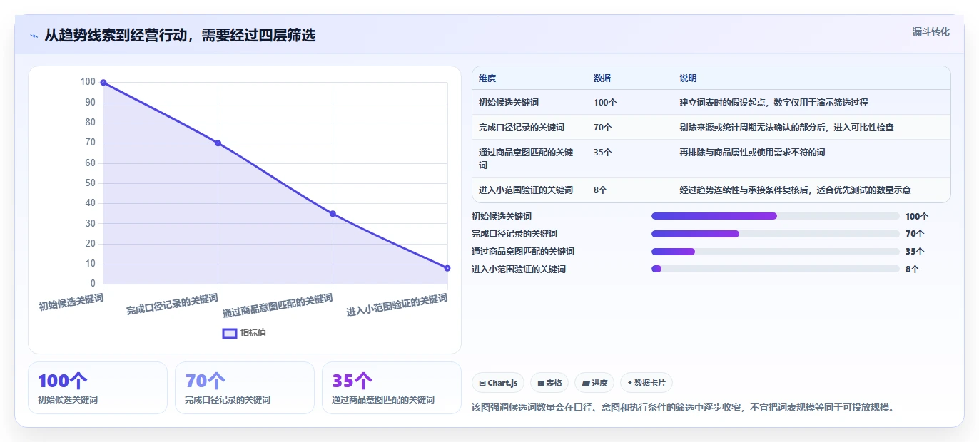Click the 8个 value next to the progress bar

912,269
